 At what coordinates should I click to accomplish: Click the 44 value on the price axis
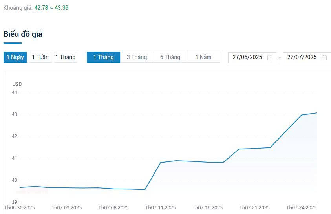pyautogui.click(x=15, y=92)
